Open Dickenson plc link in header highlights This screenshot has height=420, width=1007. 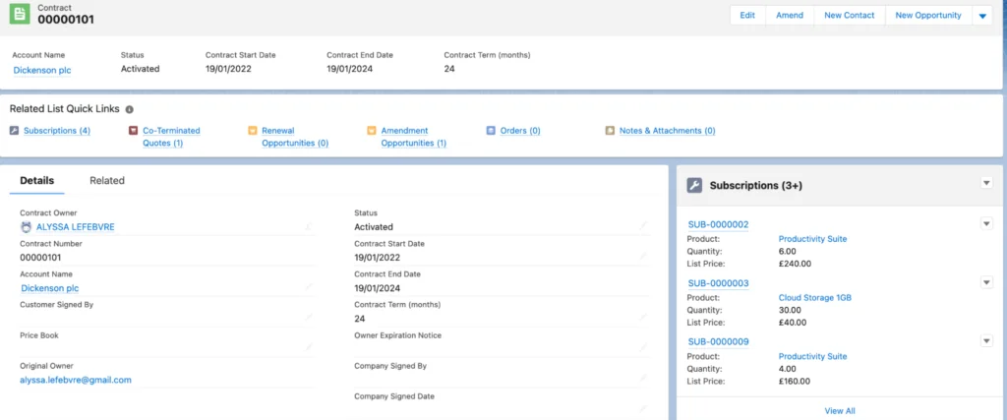click(42, 71)
